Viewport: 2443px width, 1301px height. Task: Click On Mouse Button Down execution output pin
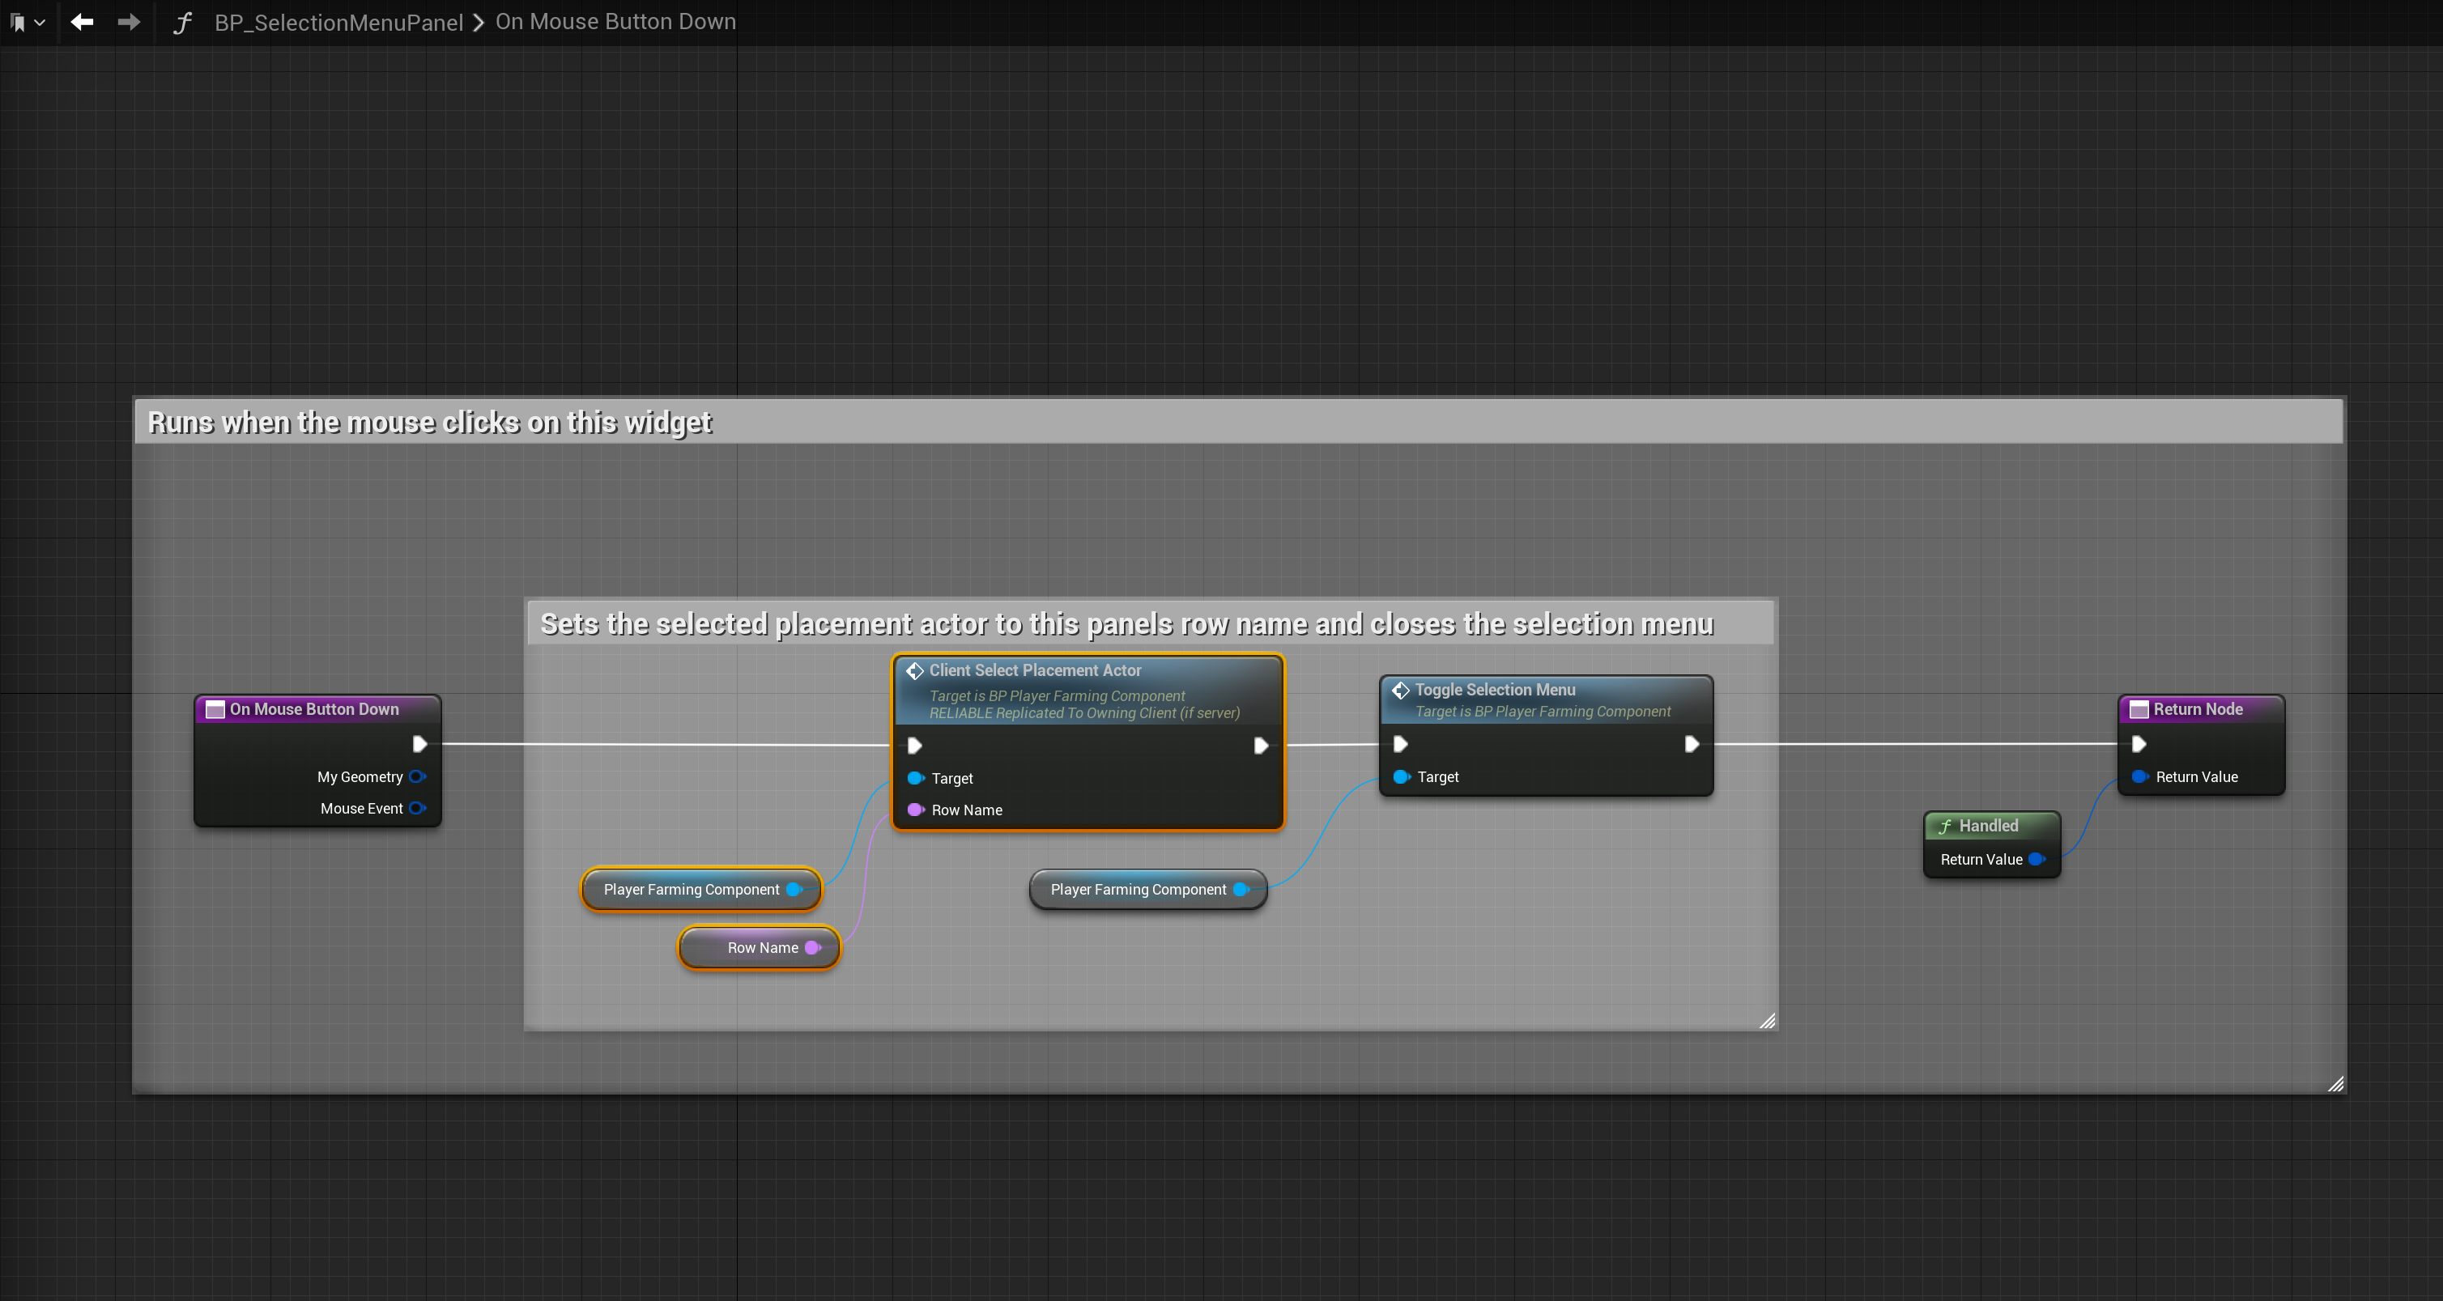click(419, 744)
